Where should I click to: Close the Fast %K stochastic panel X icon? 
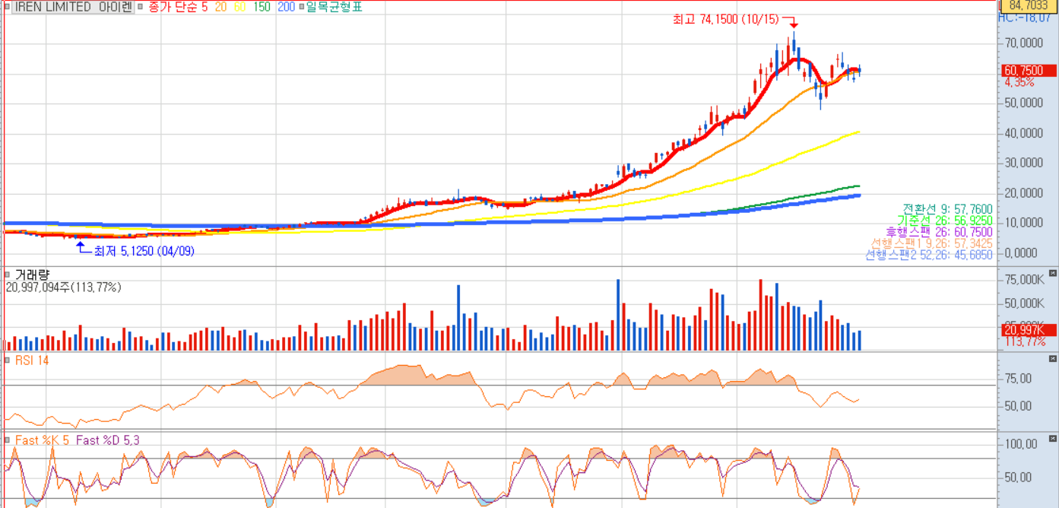click(x=1052, y=439)
